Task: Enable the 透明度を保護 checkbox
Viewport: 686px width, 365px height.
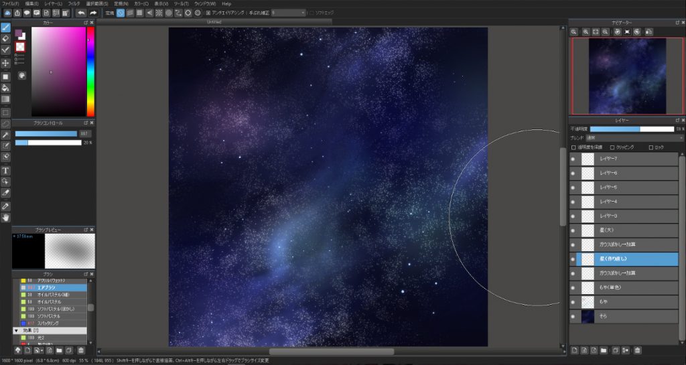Action: click(573, 147)
